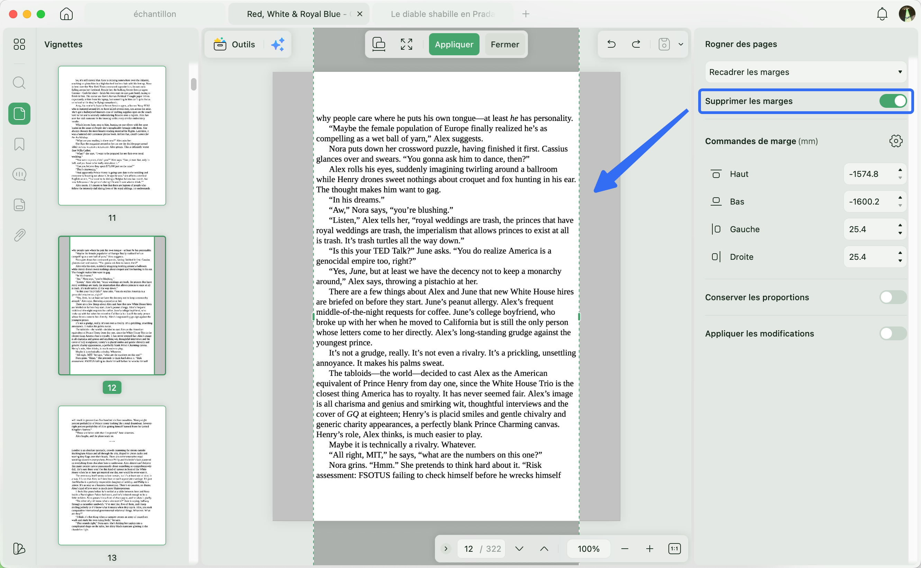Open the comments panel icon

click(19, 174)
